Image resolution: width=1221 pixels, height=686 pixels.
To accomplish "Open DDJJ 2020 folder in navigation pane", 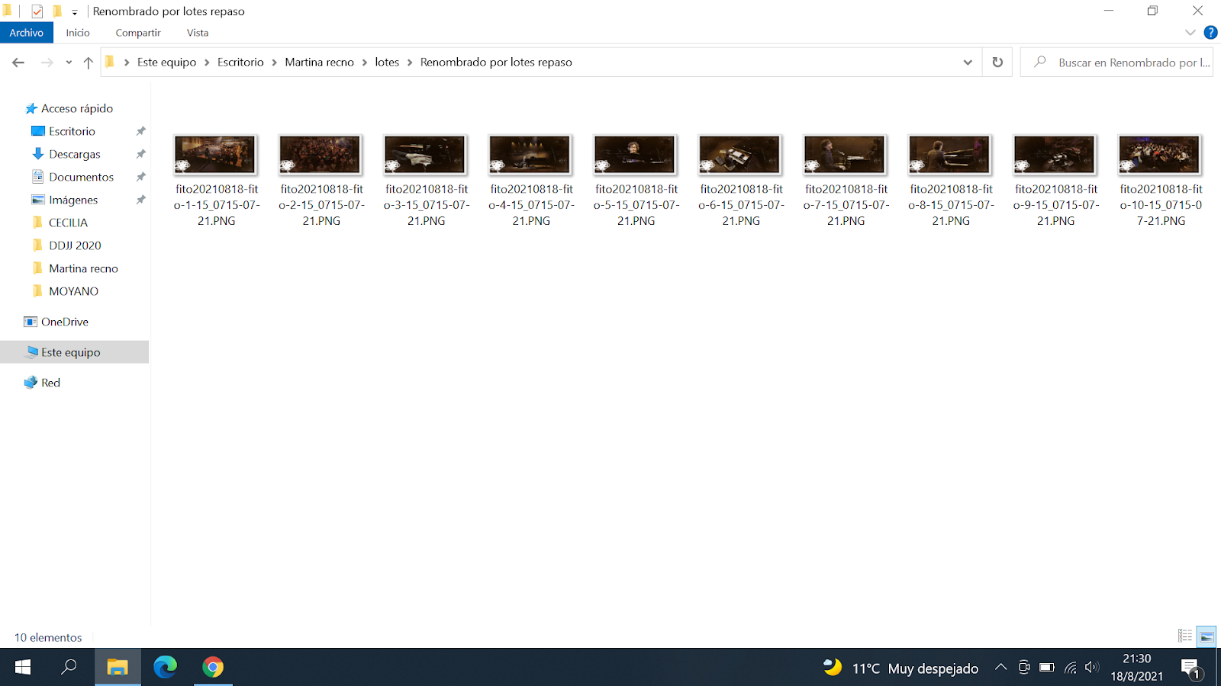I will (75, 245).
